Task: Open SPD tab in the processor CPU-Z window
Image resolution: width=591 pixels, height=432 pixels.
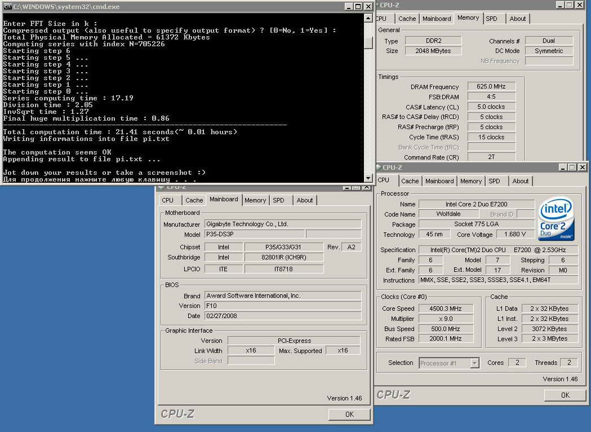Action: (494, 181)
